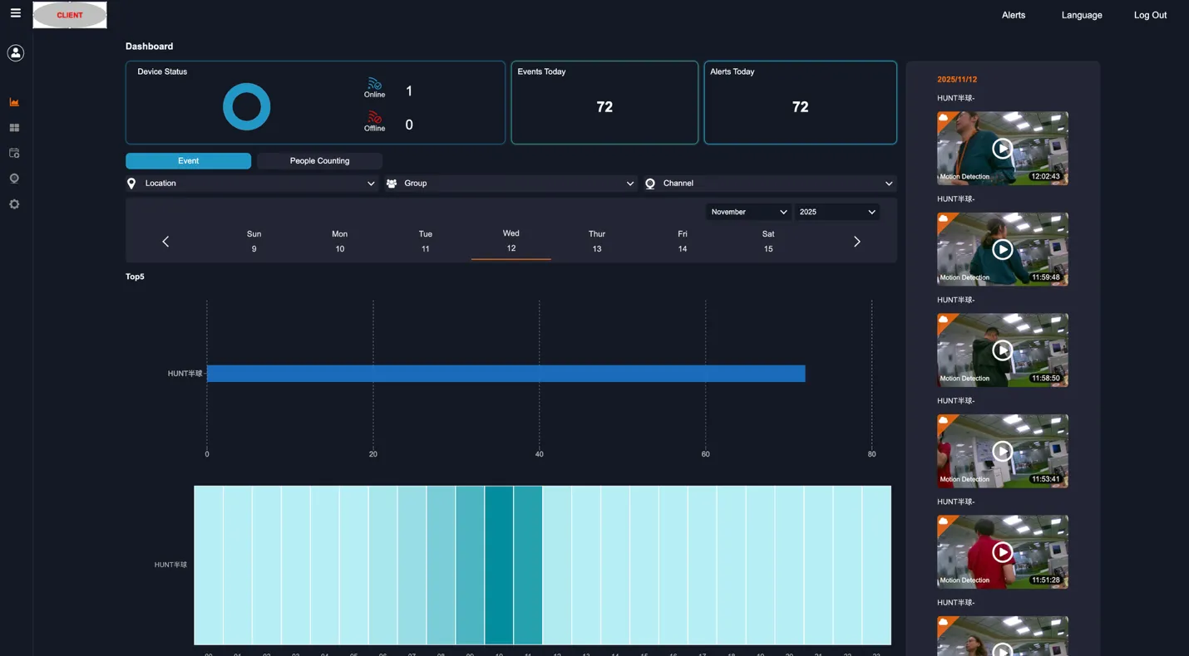The image size is (1189, 656).
Task: Click Log Out at top right
Action: pyautogui.click(x=1150, y=14)
